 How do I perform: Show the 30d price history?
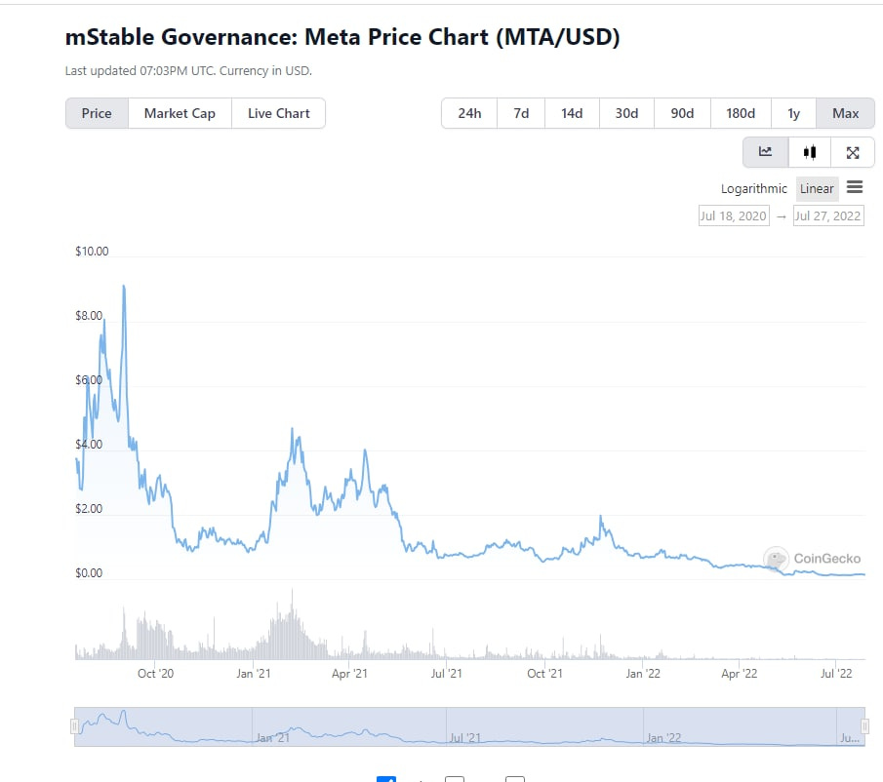pos(626,113)
